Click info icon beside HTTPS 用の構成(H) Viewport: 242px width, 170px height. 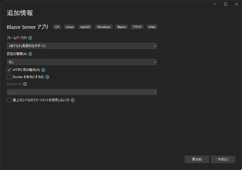tap(43, 70)
